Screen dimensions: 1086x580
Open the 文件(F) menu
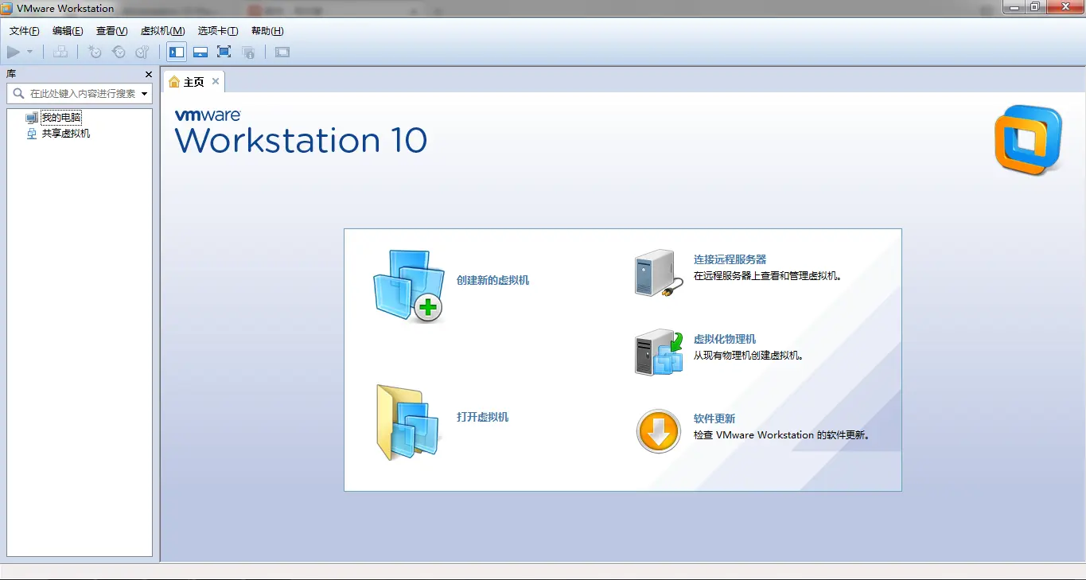(25, 31)
